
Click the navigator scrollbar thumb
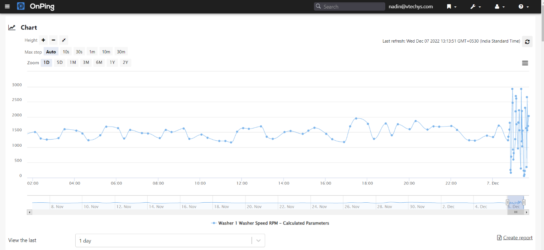(516, 212)
